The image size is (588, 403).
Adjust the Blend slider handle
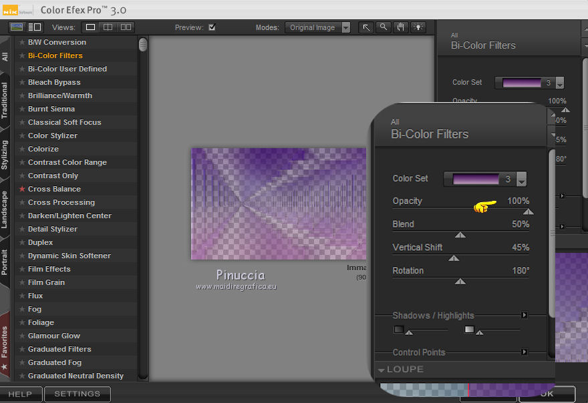tap(460, 235)
